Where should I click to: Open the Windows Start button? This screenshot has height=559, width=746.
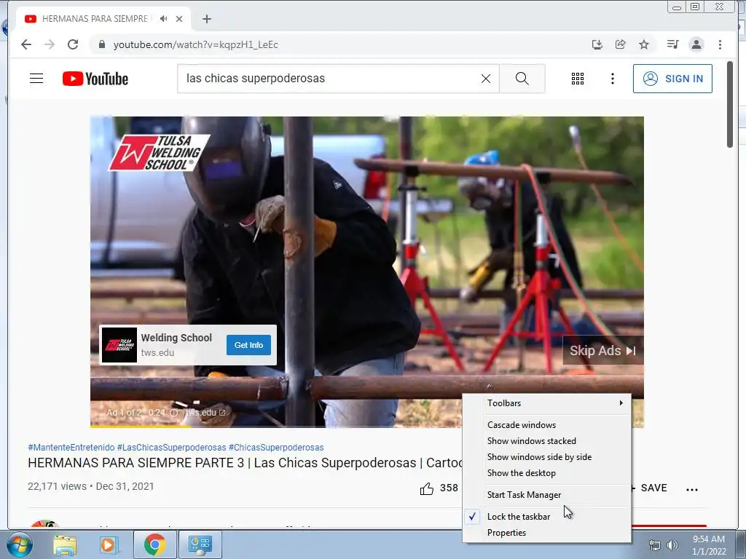click(19, 544)
